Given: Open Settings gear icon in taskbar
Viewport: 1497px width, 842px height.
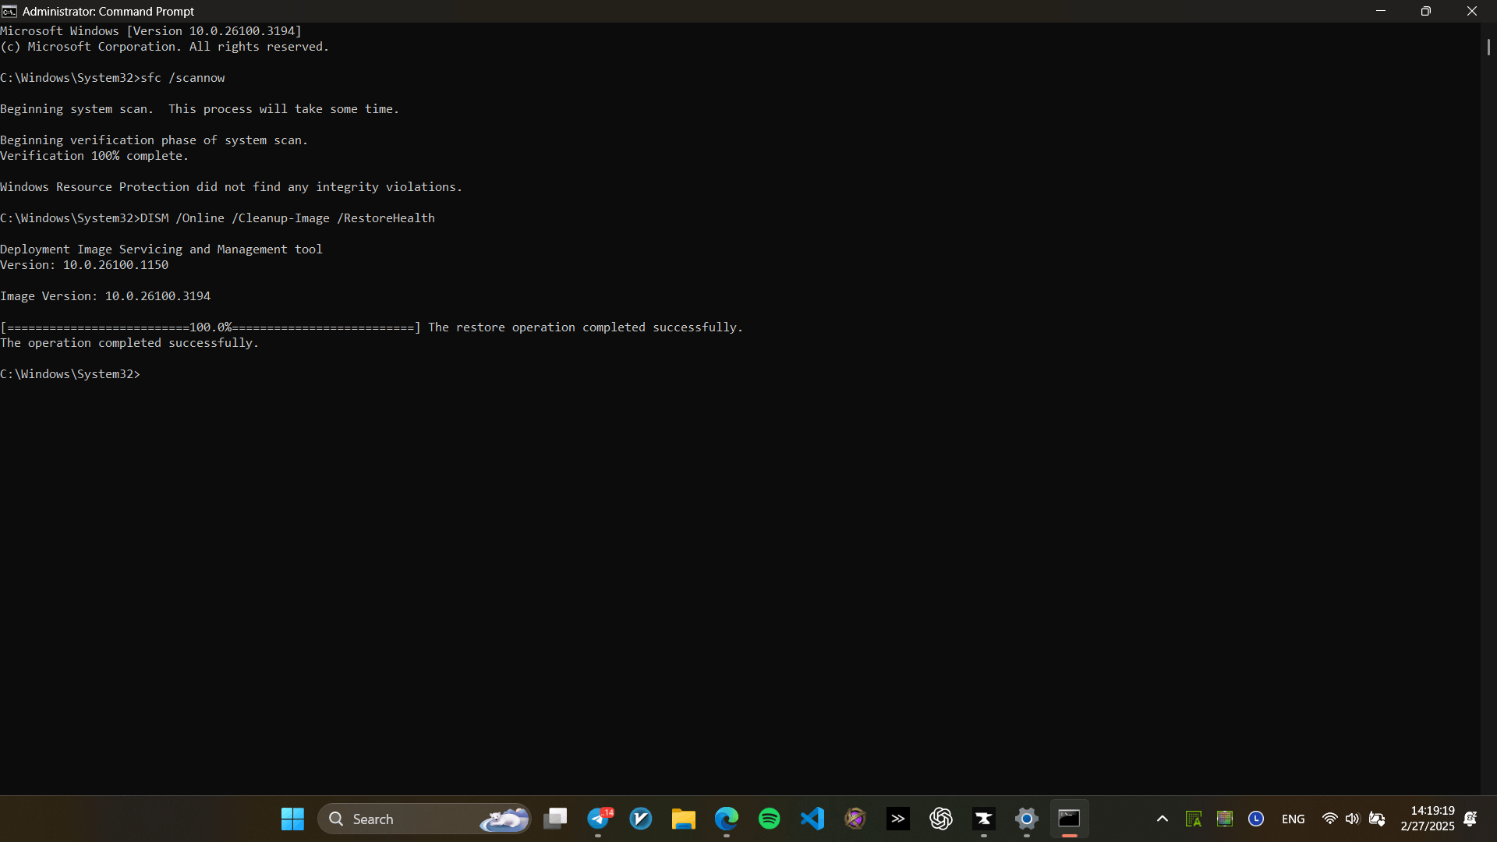Looking at the screenshot, I should pyautogui.click(x=1027, y=819).
